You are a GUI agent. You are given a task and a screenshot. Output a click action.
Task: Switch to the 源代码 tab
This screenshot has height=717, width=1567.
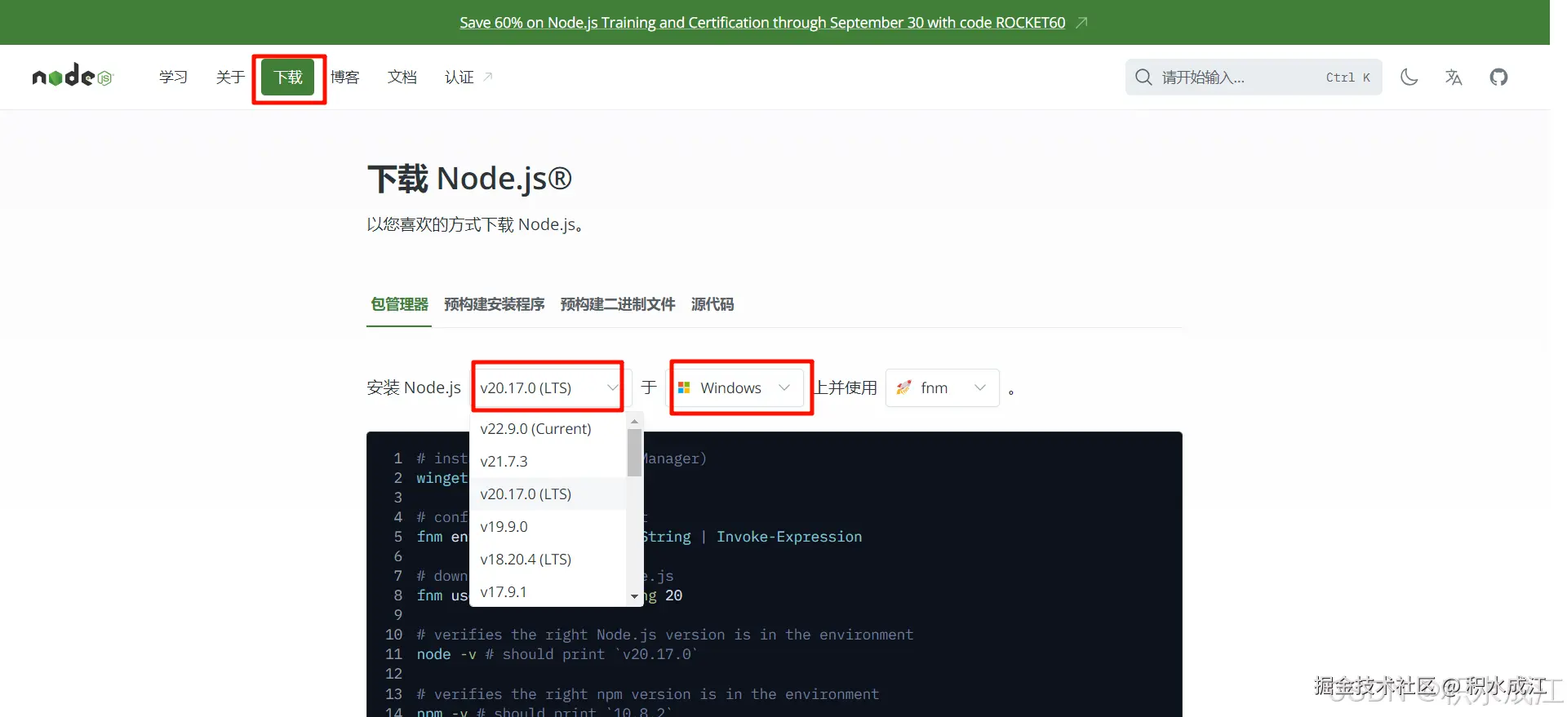click(712, 304)
